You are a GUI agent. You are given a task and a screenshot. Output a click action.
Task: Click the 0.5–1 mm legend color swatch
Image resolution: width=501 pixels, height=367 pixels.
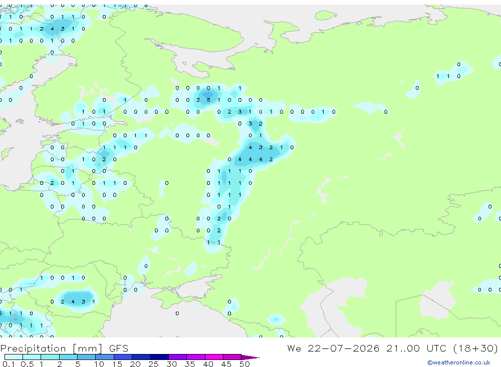tap(32, 357)
